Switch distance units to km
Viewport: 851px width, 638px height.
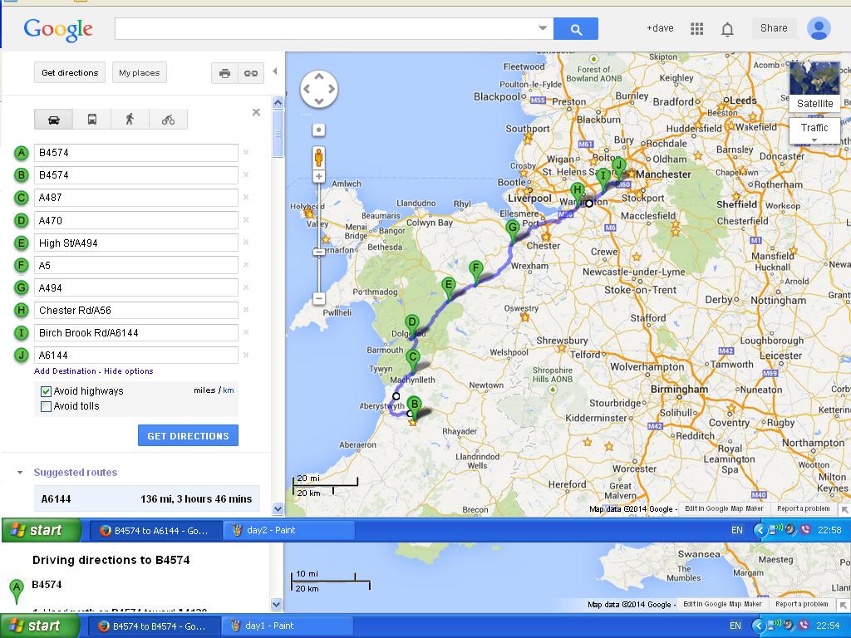(x=229, y=390)
